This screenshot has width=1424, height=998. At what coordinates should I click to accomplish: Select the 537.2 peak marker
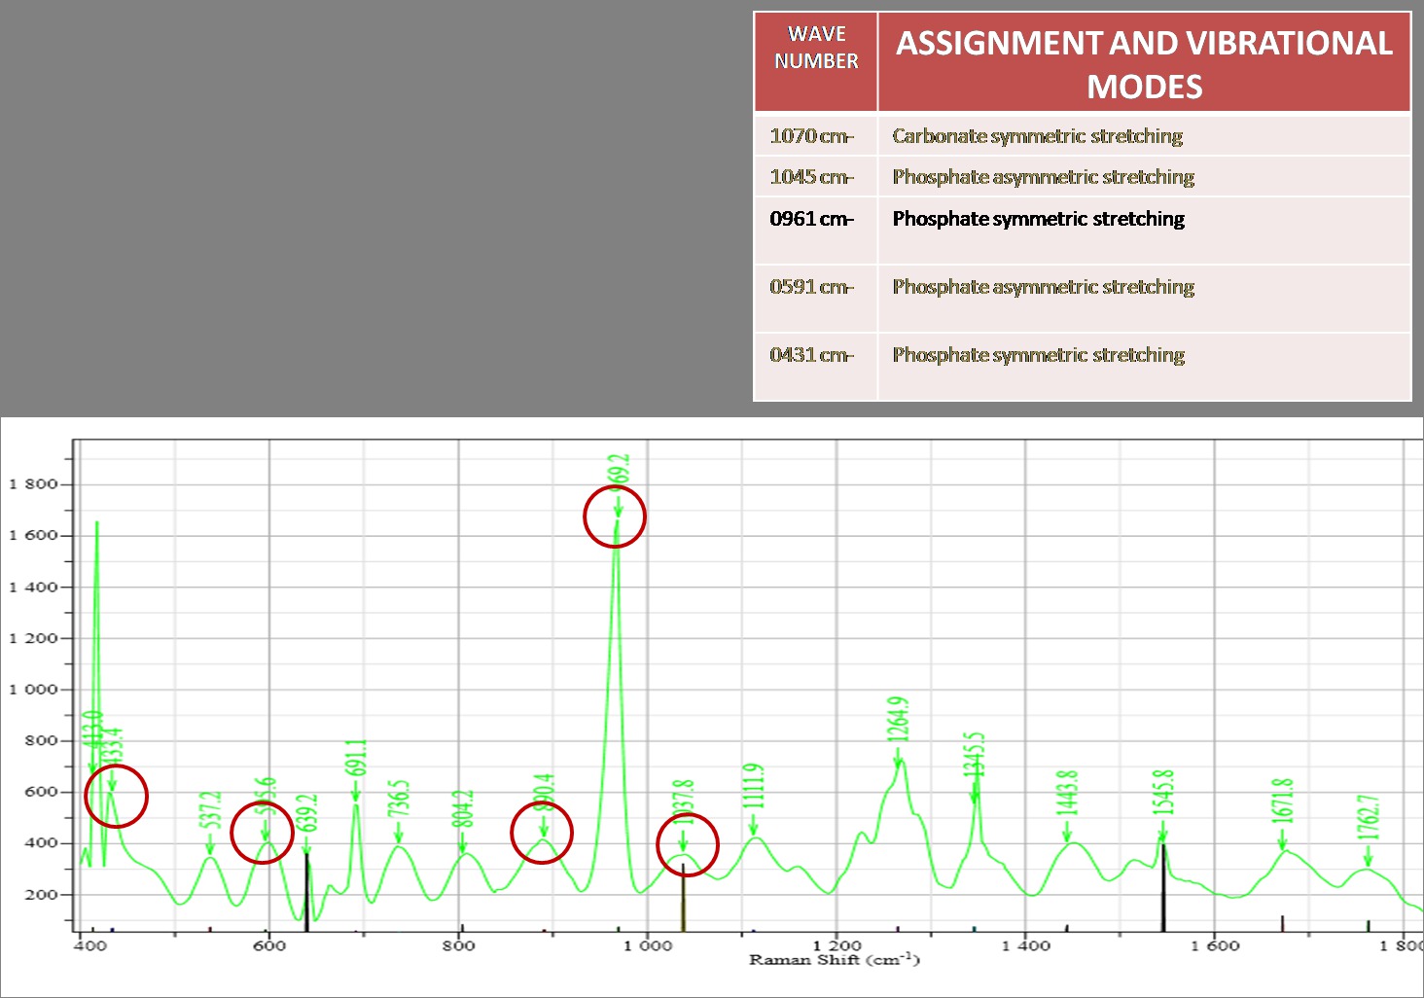[211, 844]
